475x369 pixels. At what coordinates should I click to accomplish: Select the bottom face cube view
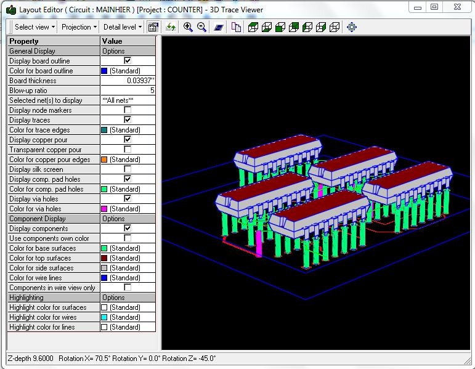coord(267,27)
